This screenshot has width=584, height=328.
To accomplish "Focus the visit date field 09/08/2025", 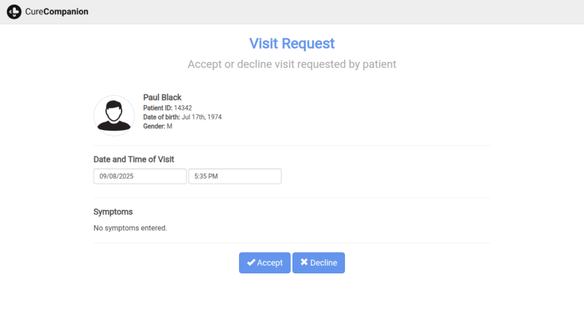I will 140,177.
